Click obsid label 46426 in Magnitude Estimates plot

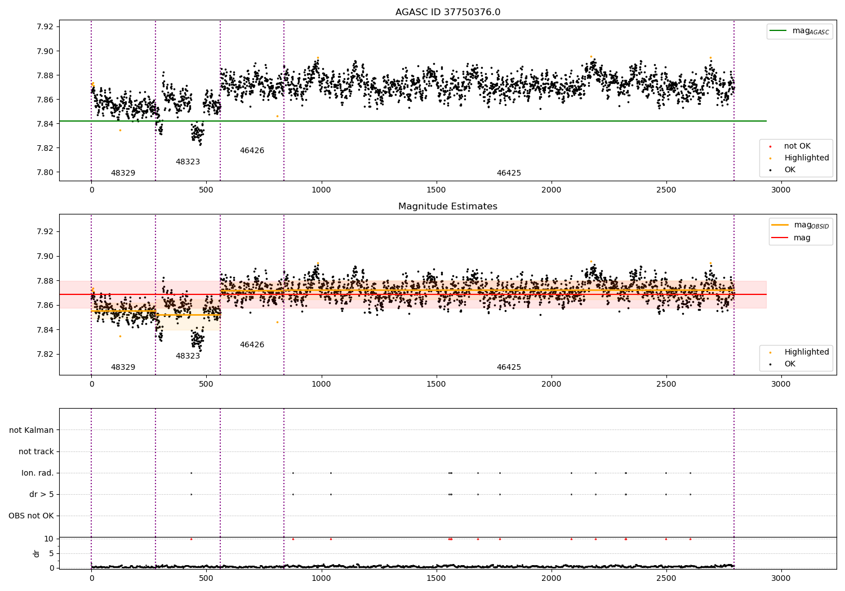(x=252, y=345)
